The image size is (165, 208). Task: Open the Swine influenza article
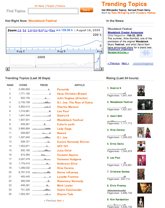(x=67, y=173)
